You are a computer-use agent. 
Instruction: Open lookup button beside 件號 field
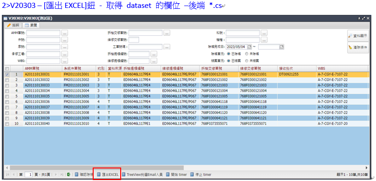tap(64, 40)
